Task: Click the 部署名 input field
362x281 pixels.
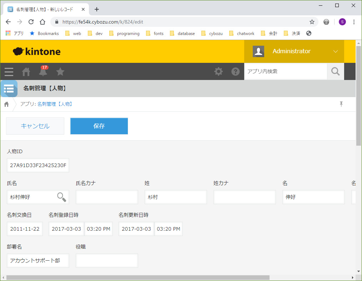Action: point(38,261)
